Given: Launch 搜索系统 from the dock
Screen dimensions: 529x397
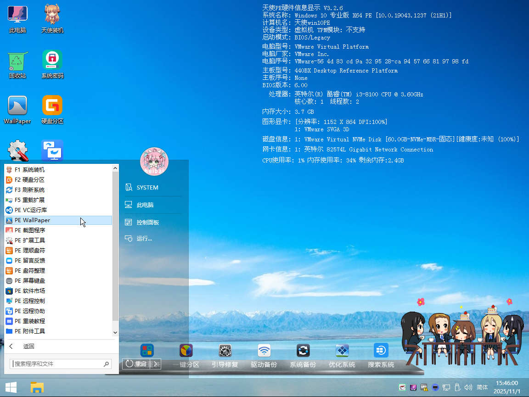Looking at the screenshot, I should [381, 351].
